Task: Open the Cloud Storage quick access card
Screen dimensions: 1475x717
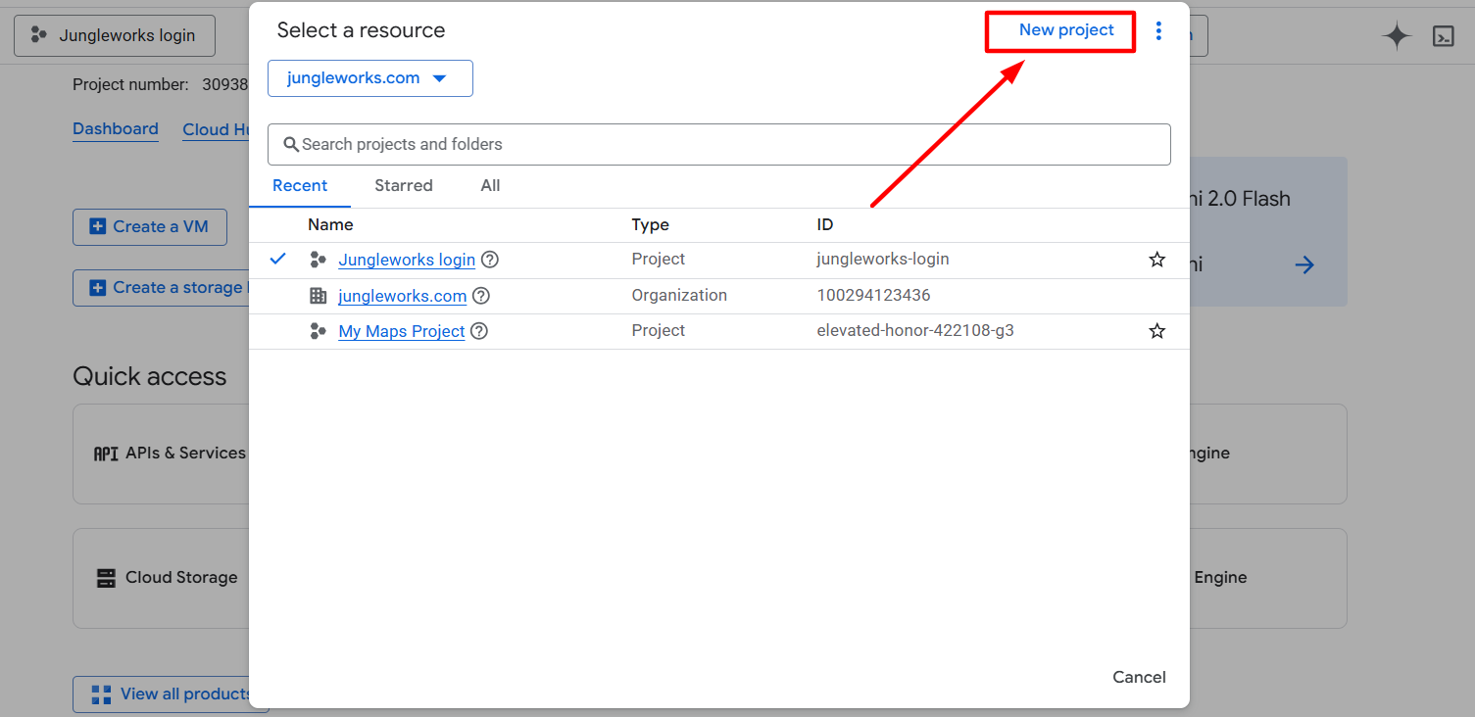Action: (161, 578)
